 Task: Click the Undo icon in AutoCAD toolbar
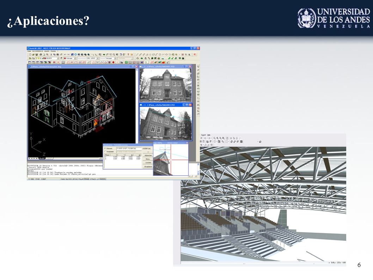[x=65, y=55]
